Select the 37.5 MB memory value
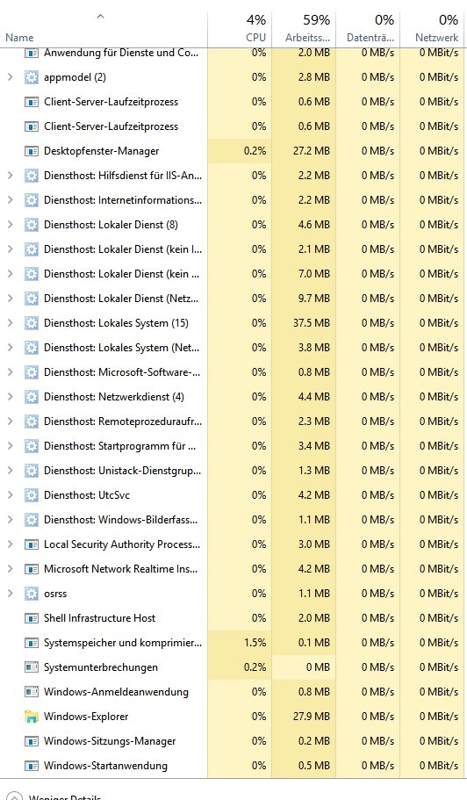The image size is (467, 800). click(312, 323)
